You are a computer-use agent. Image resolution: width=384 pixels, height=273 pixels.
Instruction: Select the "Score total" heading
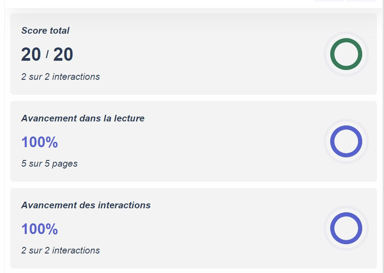(46, 31)
